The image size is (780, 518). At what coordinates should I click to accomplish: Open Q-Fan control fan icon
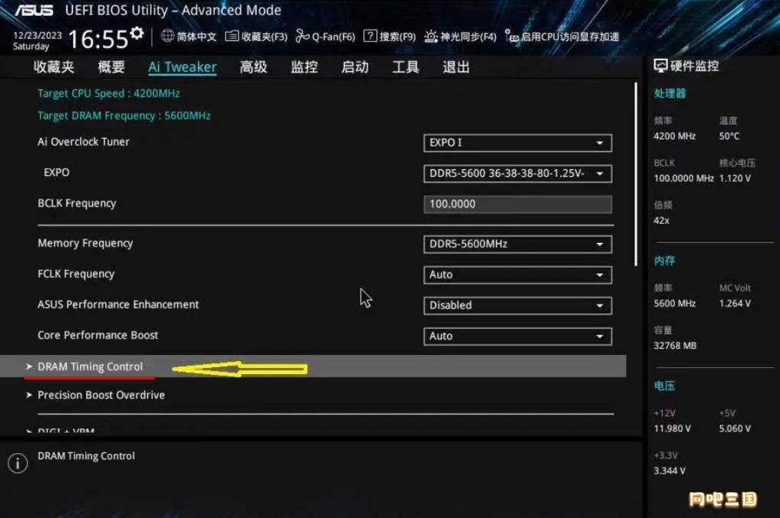click(302, 36)
